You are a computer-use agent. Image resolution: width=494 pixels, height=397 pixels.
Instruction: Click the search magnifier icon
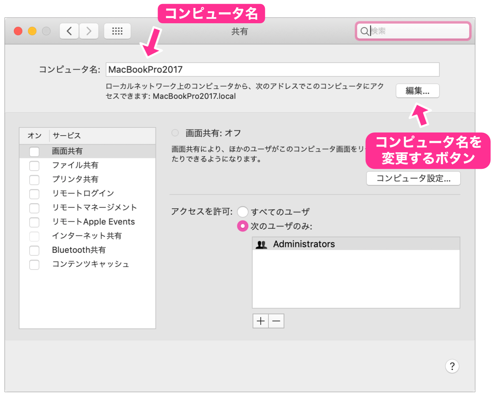point(365,31)
